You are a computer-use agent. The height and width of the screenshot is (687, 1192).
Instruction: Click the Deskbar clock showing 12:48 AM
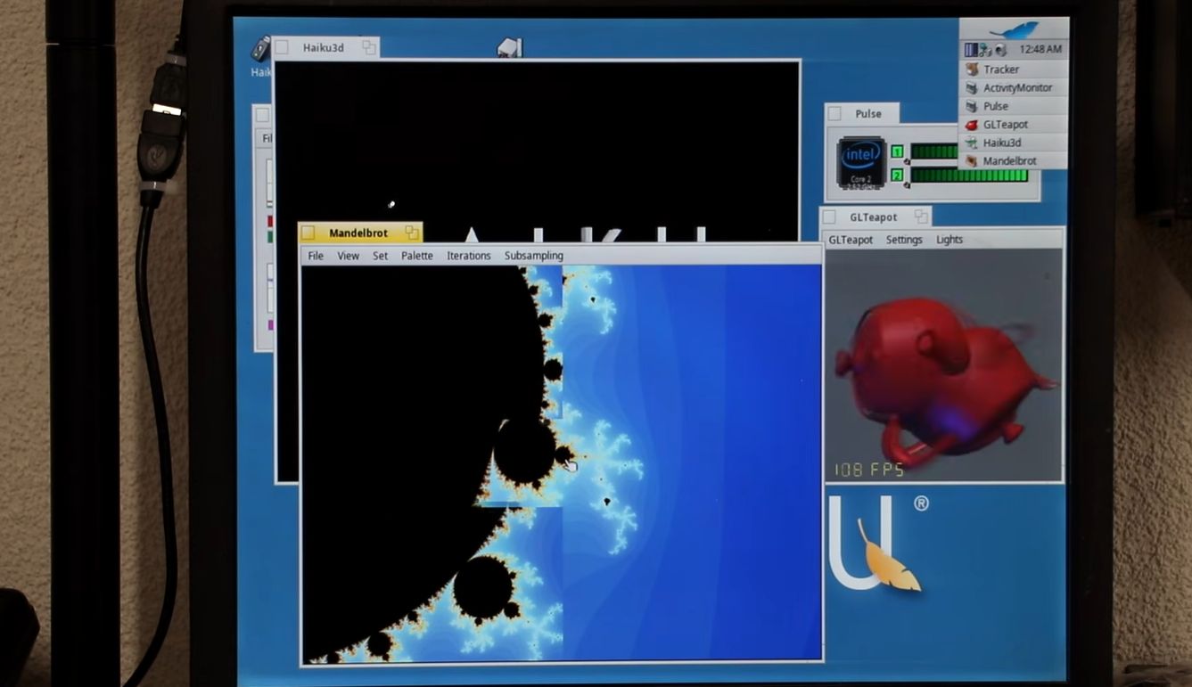(1040, 50)
